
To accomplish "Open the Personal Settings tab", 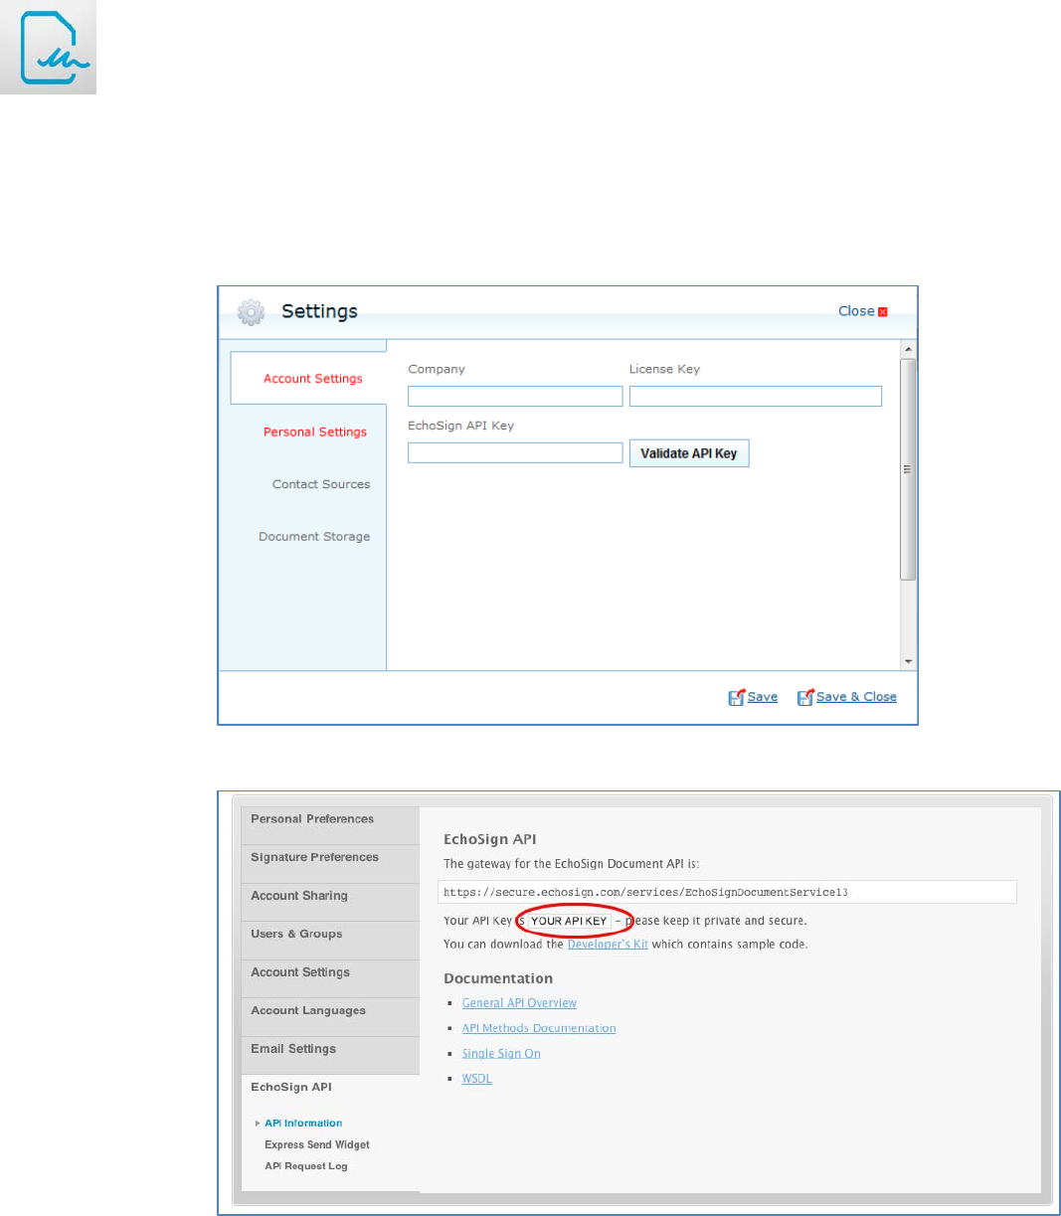I will click(314, 432).
